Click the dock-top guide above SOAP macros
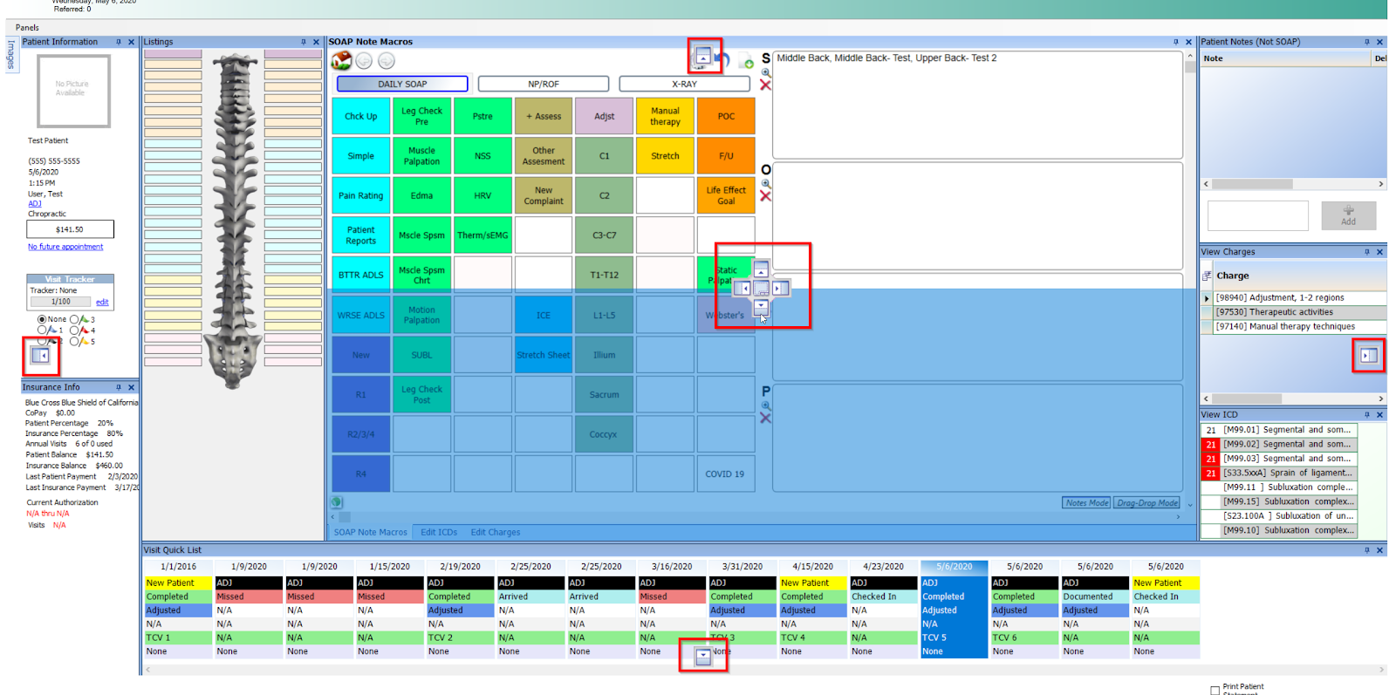1396x695 pixels. [x=703, y=58]
